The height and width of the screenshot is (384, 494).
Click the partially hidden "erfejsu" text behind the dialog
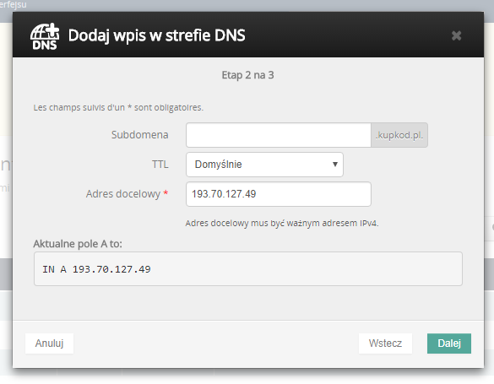pyautogui.click(x=14, y=5)
